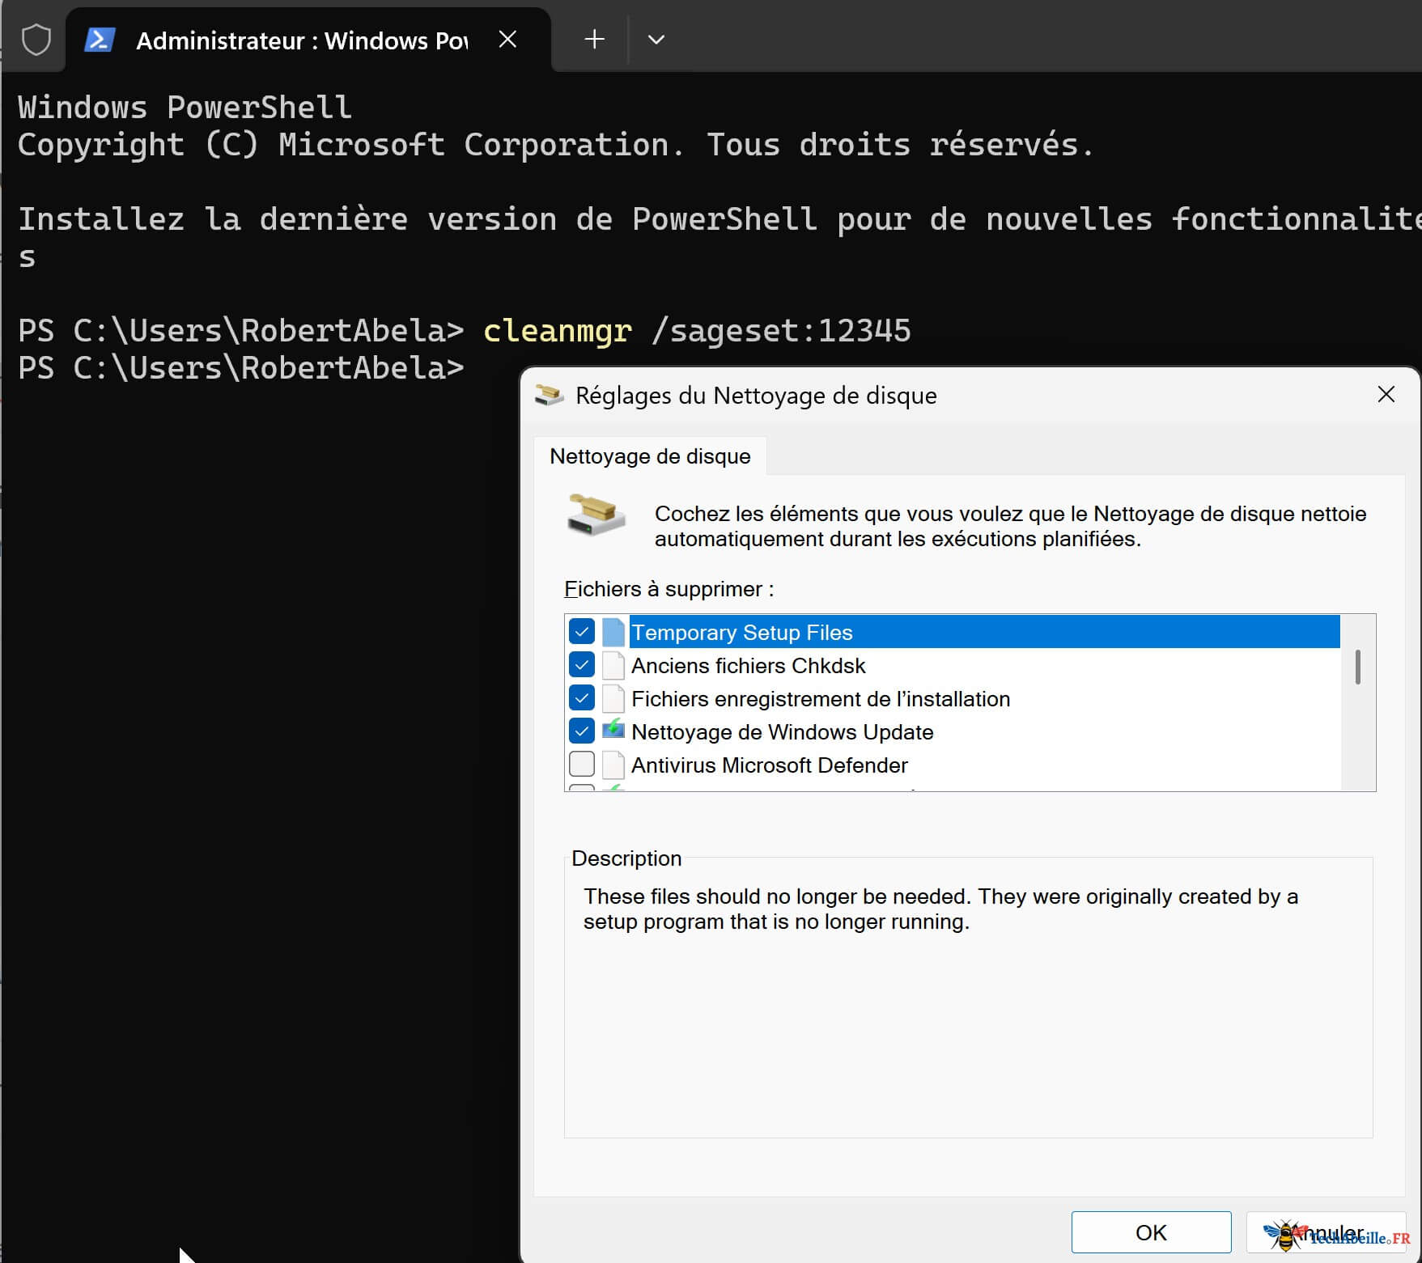Disable Nettoyage de Windows Update

581,731
